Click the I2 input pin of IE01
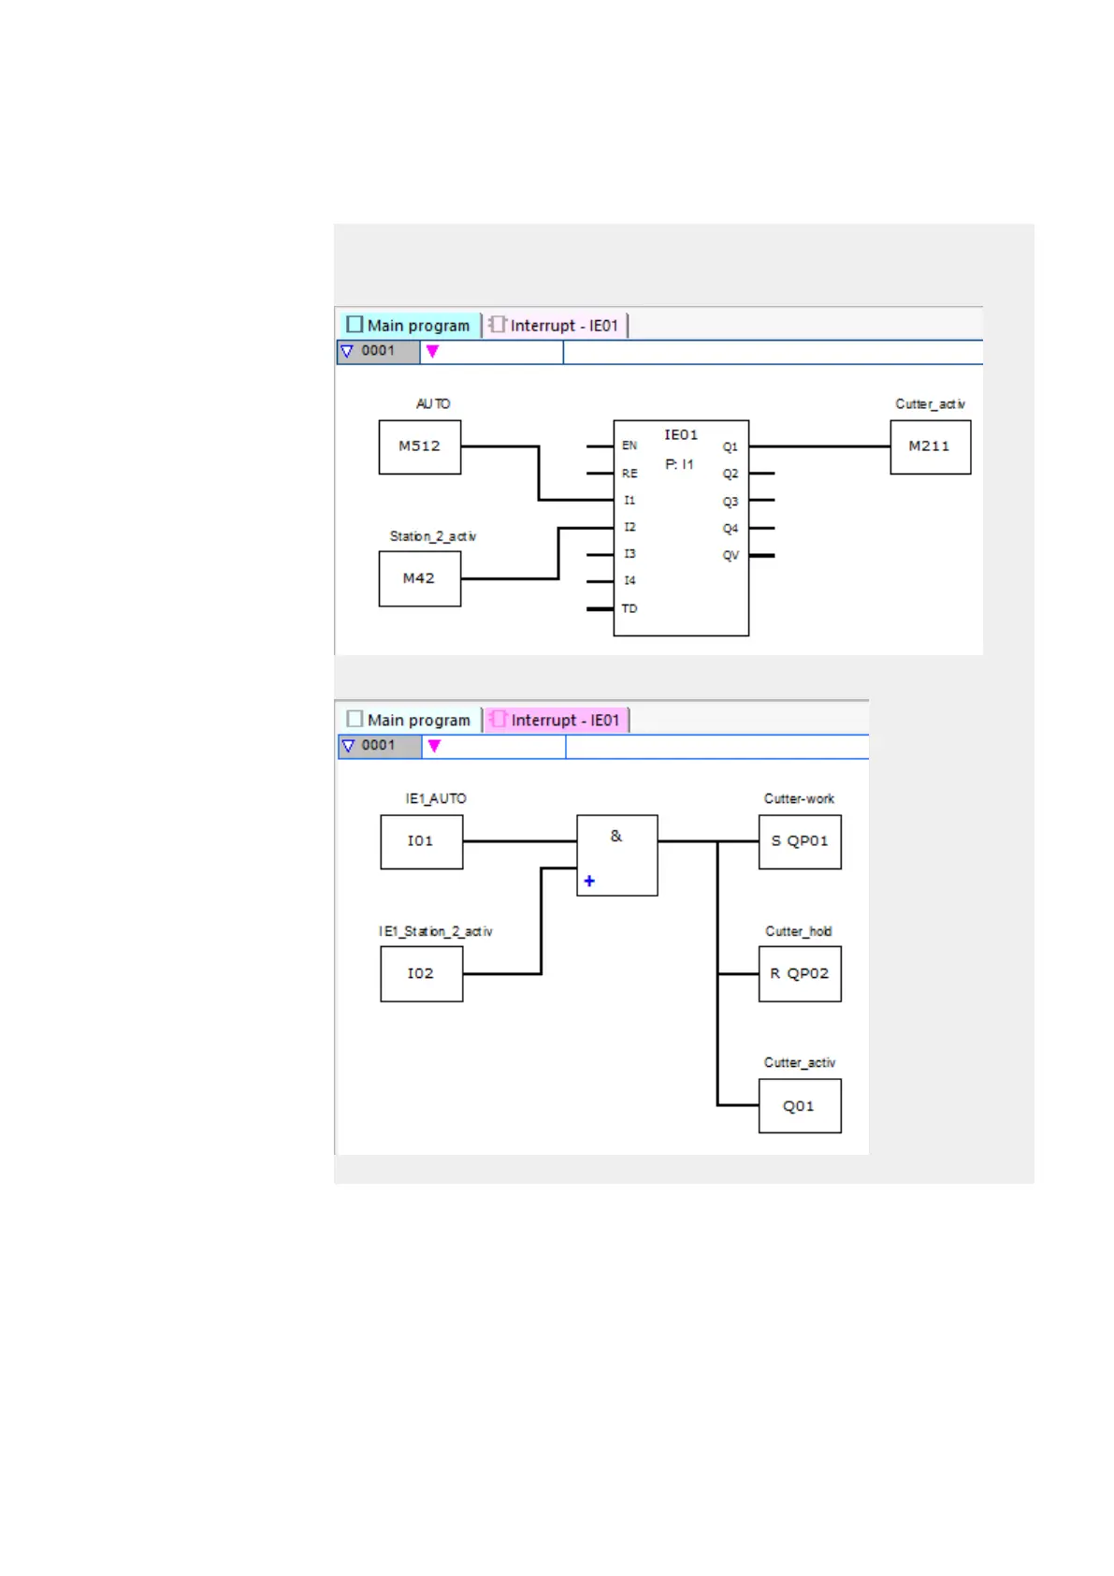Image resolution: width=1114 pixels, height=1576 pixels. [629, 528]
